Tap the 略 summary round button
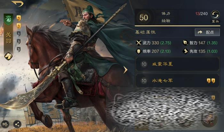Screen dimensions: 224x132 tap(5, 124)
